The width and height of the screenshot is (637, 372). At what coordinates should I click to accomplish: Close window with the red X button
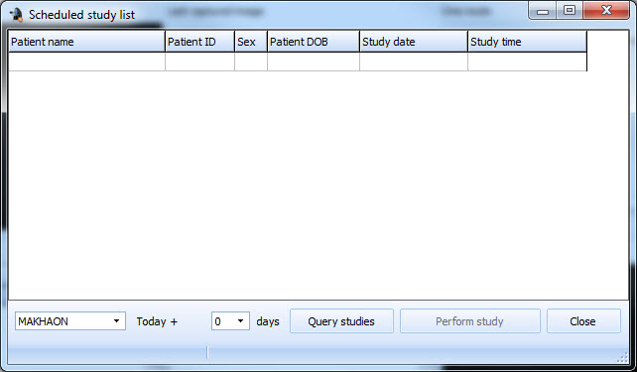tap(606, 10)
